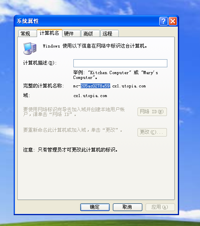Select the 计算机名 tab
The height and width of the screenshot is (226, 200).
coord(50,33)
